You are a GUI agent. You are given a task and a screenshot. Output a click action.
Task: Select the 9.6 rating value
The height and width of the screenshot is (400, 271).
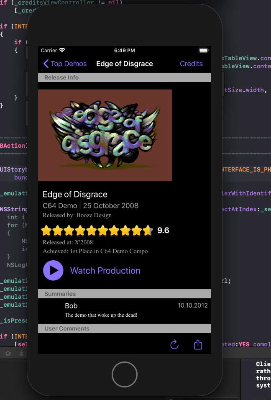[x=163, y=231]
